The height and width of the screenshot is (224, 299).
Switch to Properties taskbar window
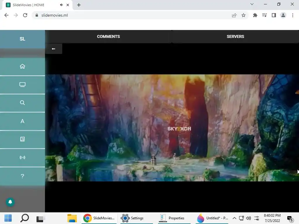(174, 218)
